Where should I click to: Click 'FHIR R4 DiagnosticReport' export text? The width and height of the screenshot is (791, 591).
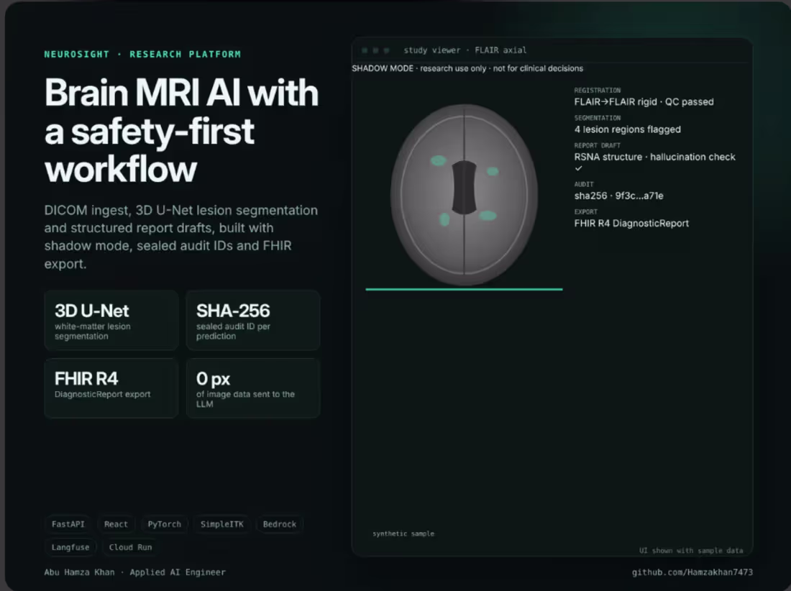click(x=631, y=224)
